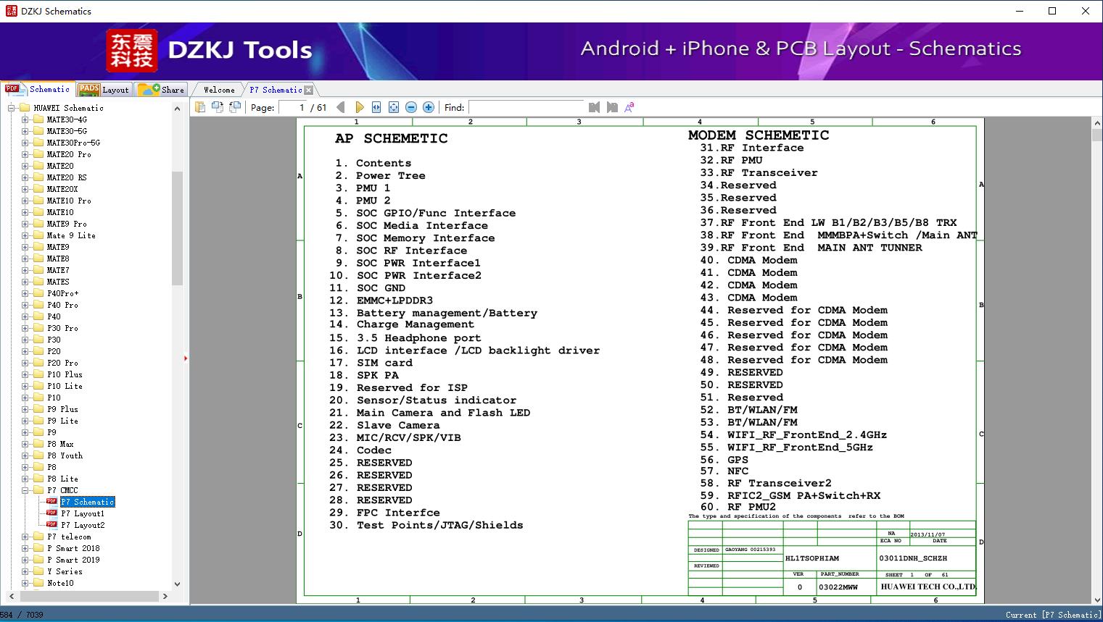Click the fit width icon
The width and height of the screenshot is (1103, 622).
[376, 107]
